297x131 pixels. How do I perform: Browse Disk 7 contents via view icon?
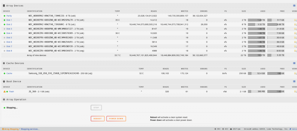coord(295,46)
